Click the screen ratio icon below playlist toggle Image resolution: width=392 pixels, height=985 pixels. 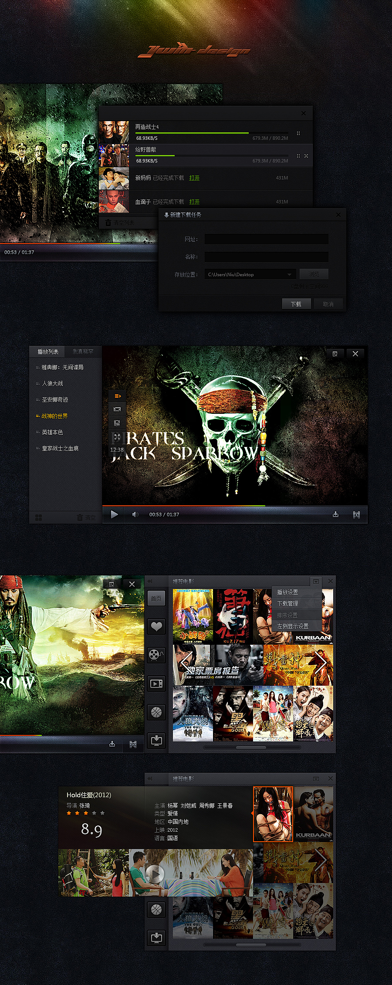click(117, 410)
